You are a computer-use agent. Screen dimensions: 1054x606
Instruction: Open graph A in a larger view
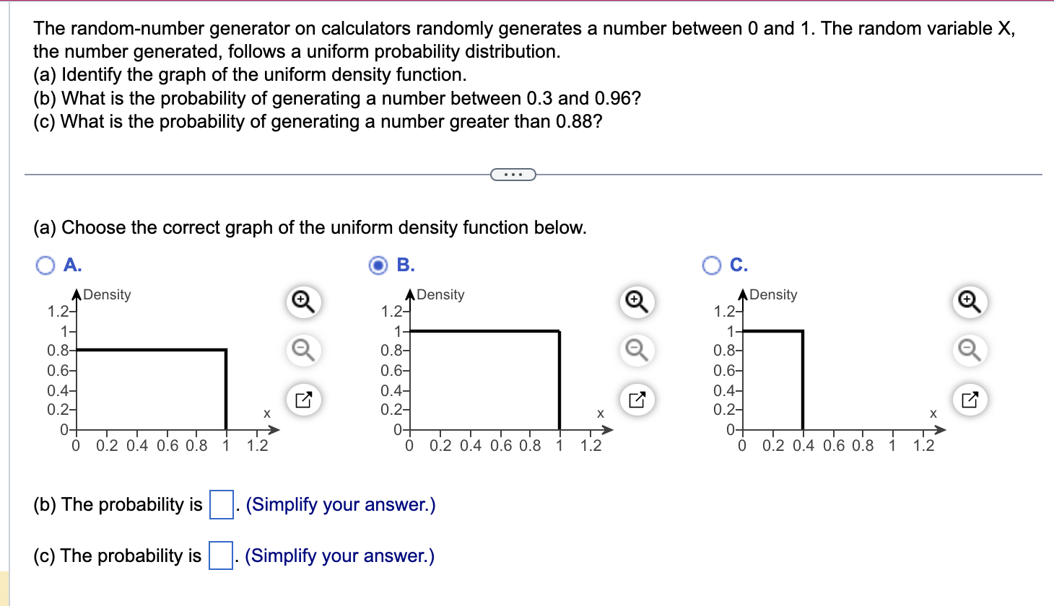pyautogui.click(x=302, y=400)
